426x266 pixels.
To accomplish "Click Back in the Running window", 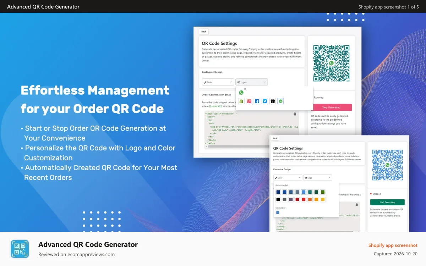I will [x=204, y=32].
